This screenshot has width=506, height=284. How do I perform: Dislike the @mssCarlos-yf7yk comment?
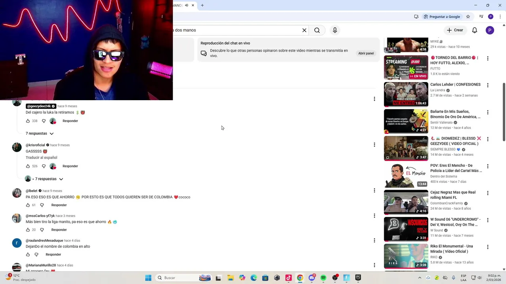pyautogui.click(x=42, y=230)
